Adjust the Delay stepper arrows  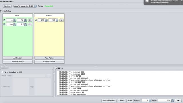coord(172,100)
